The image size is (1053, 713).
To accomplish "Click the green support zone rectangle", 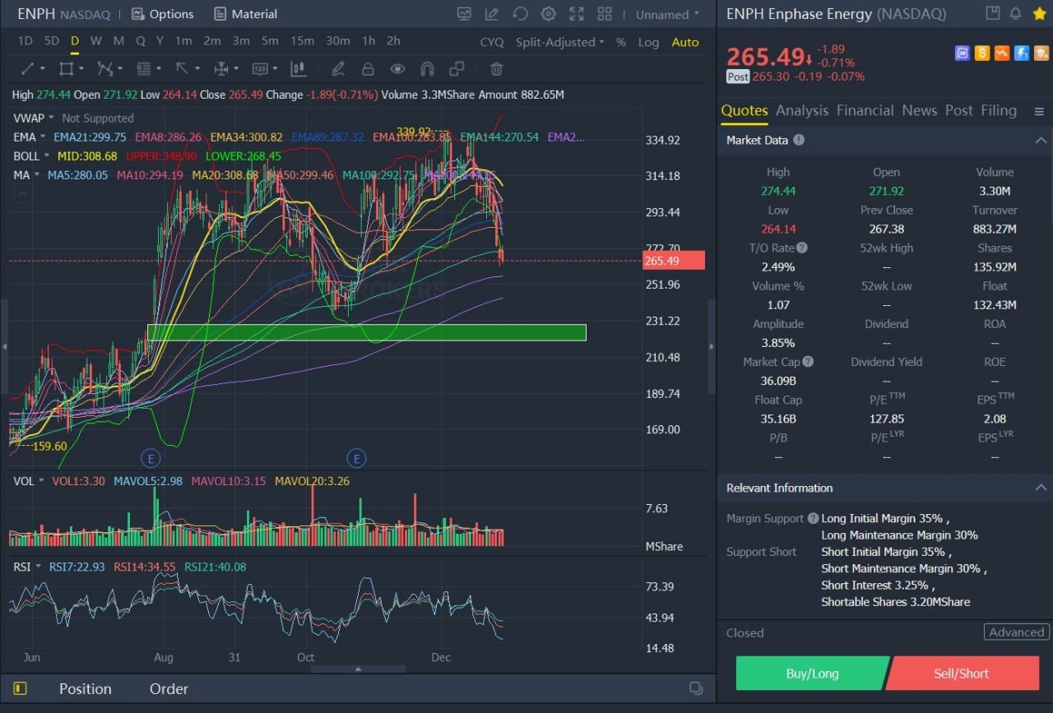I will point(366,332).
